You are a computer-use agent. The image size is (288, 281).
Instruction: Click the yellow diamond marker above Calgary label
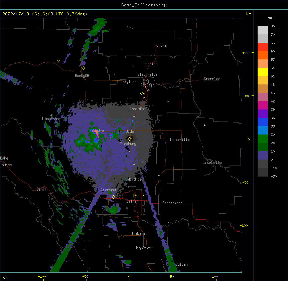[x=135, y=197]
